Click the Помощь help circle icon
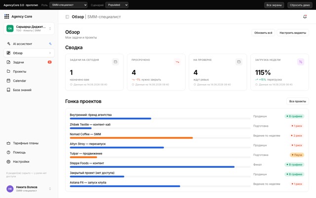The height and width of the screenshot is (198, 316). tap(8, 152)
